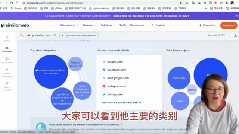Open the growing brands 2021 link
Viewport: 239px width, 134px height.
(151, 16)
